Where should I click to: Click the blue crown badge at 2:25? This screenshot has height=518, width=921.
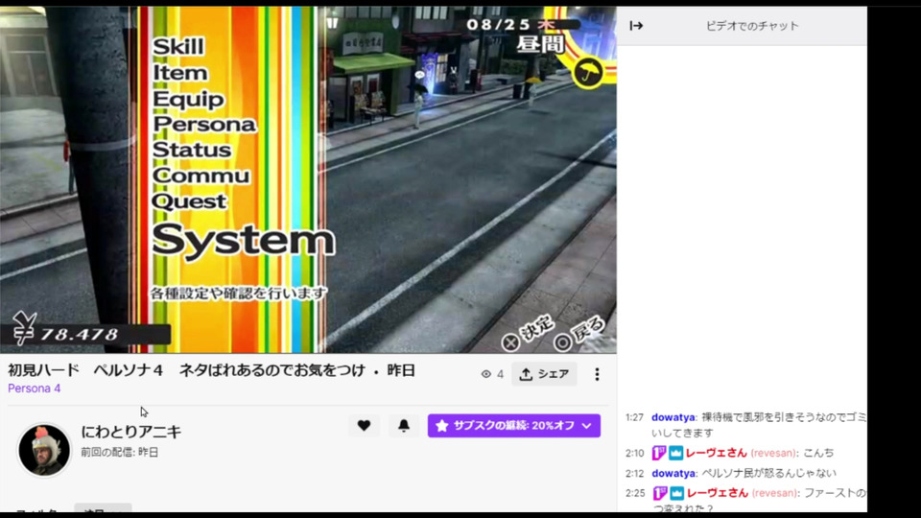point(676,493)
